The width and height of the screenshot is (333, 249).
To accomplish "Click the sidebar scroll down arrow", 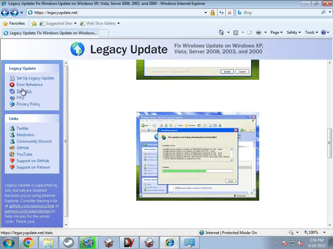I will [66, 225].
